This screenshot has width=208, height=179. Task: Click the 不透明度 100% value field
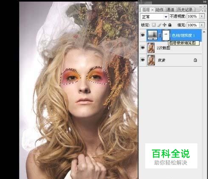pyautogui.click(x=193, y=16)
